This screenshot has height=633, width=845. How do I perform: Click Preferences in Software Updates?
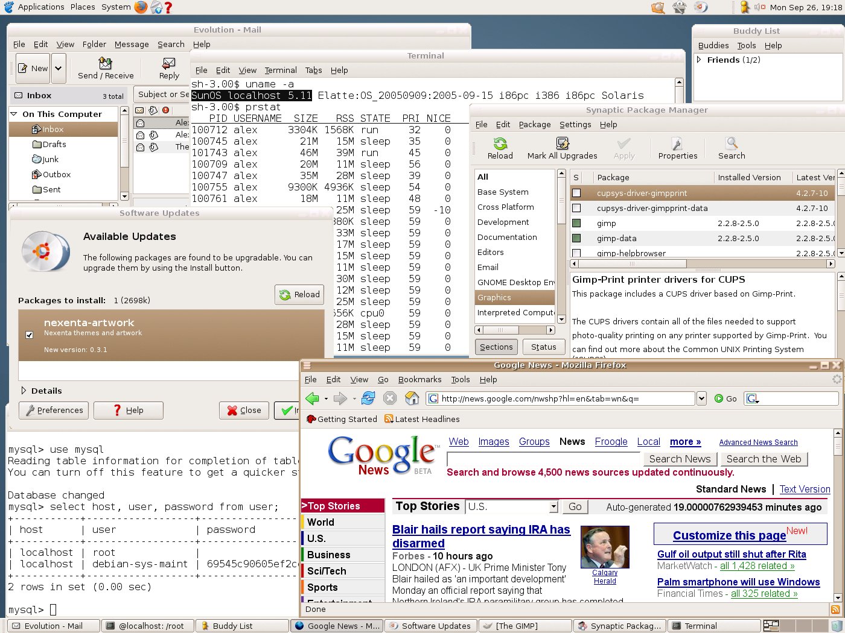[54, 410]
